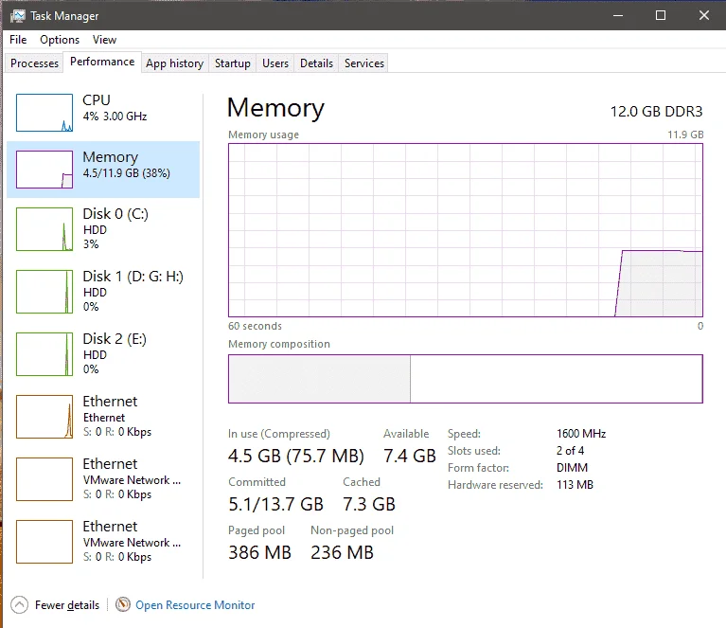Click the fewer details chevron icon

[x=20, y=605]
